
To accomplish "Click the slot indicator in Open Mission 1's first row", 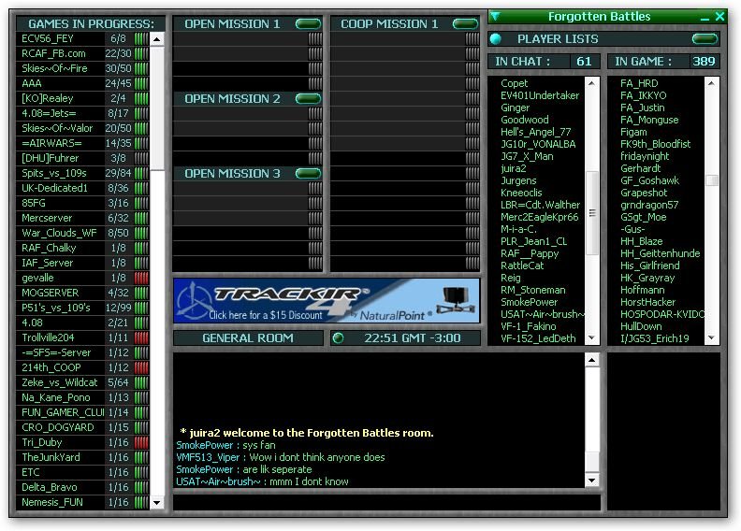I will (315, 39).
